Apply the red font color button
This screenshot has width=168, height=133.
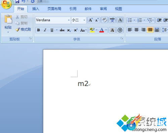pyautogui.click(x=101, y=30)
